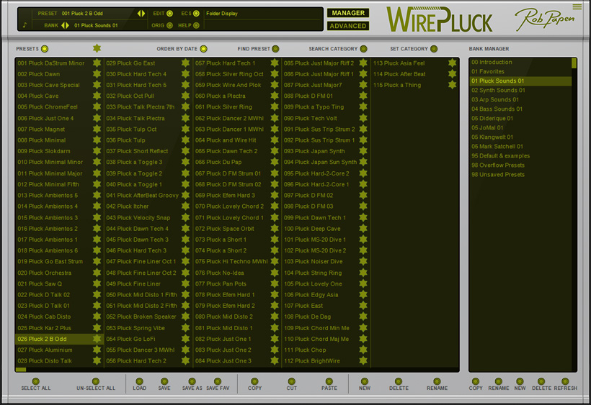
Task: Select bank 98 Overflow Presets
Action: 520,165
